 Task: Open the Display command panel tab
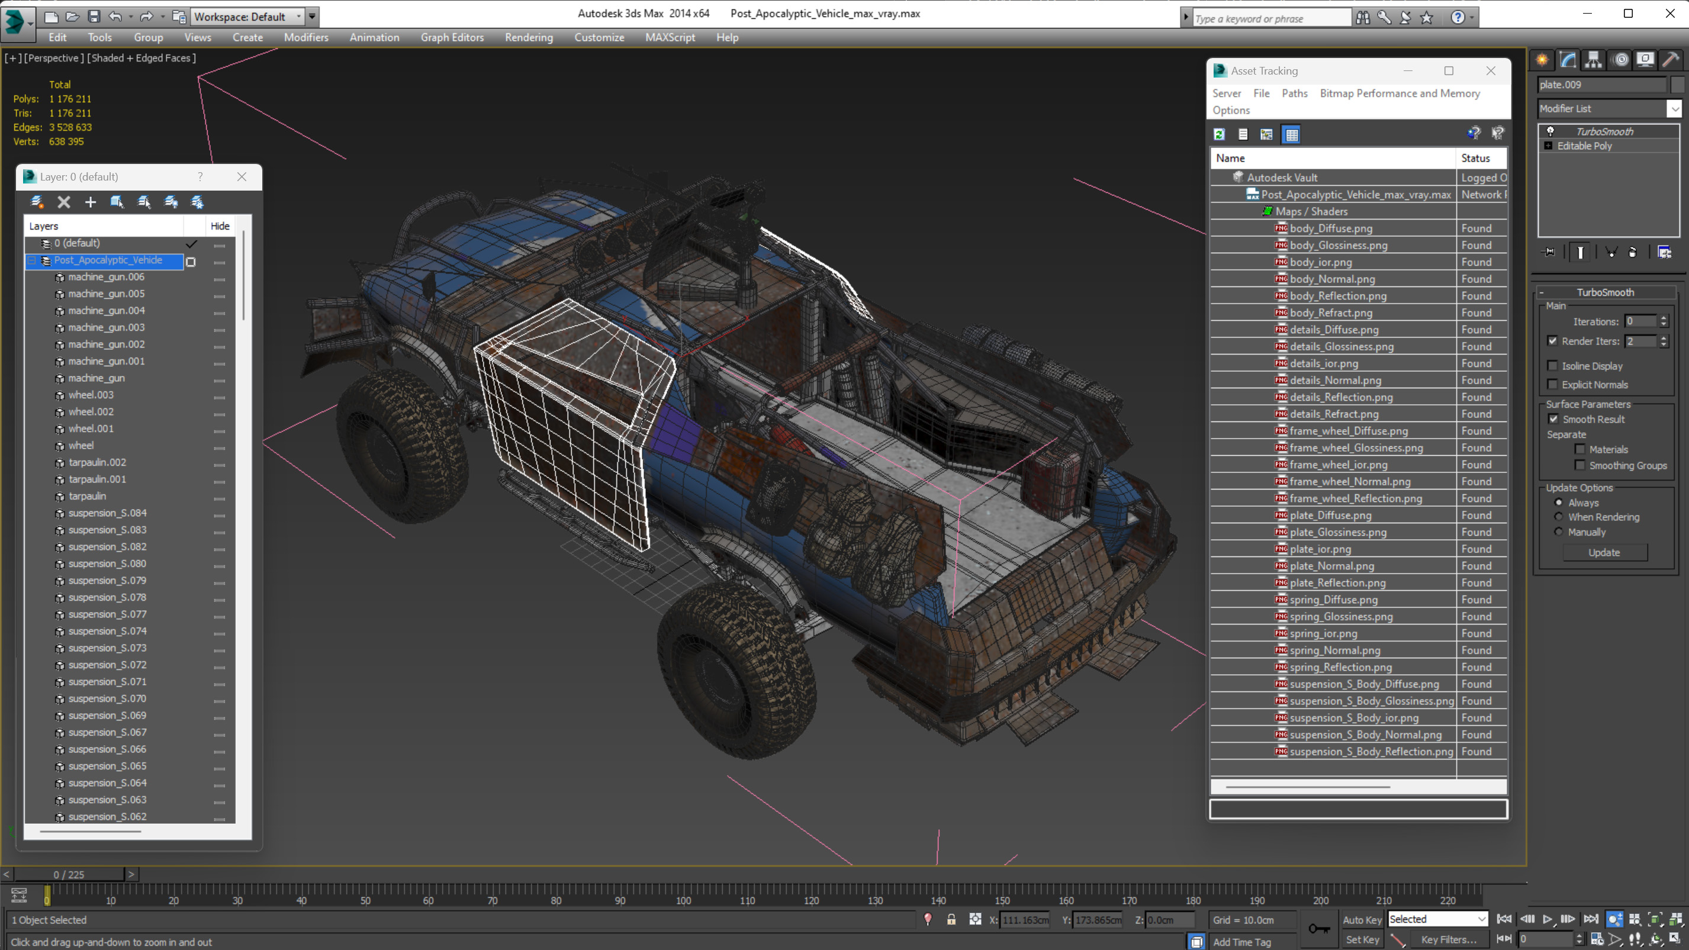click(x=1646, y=60)
